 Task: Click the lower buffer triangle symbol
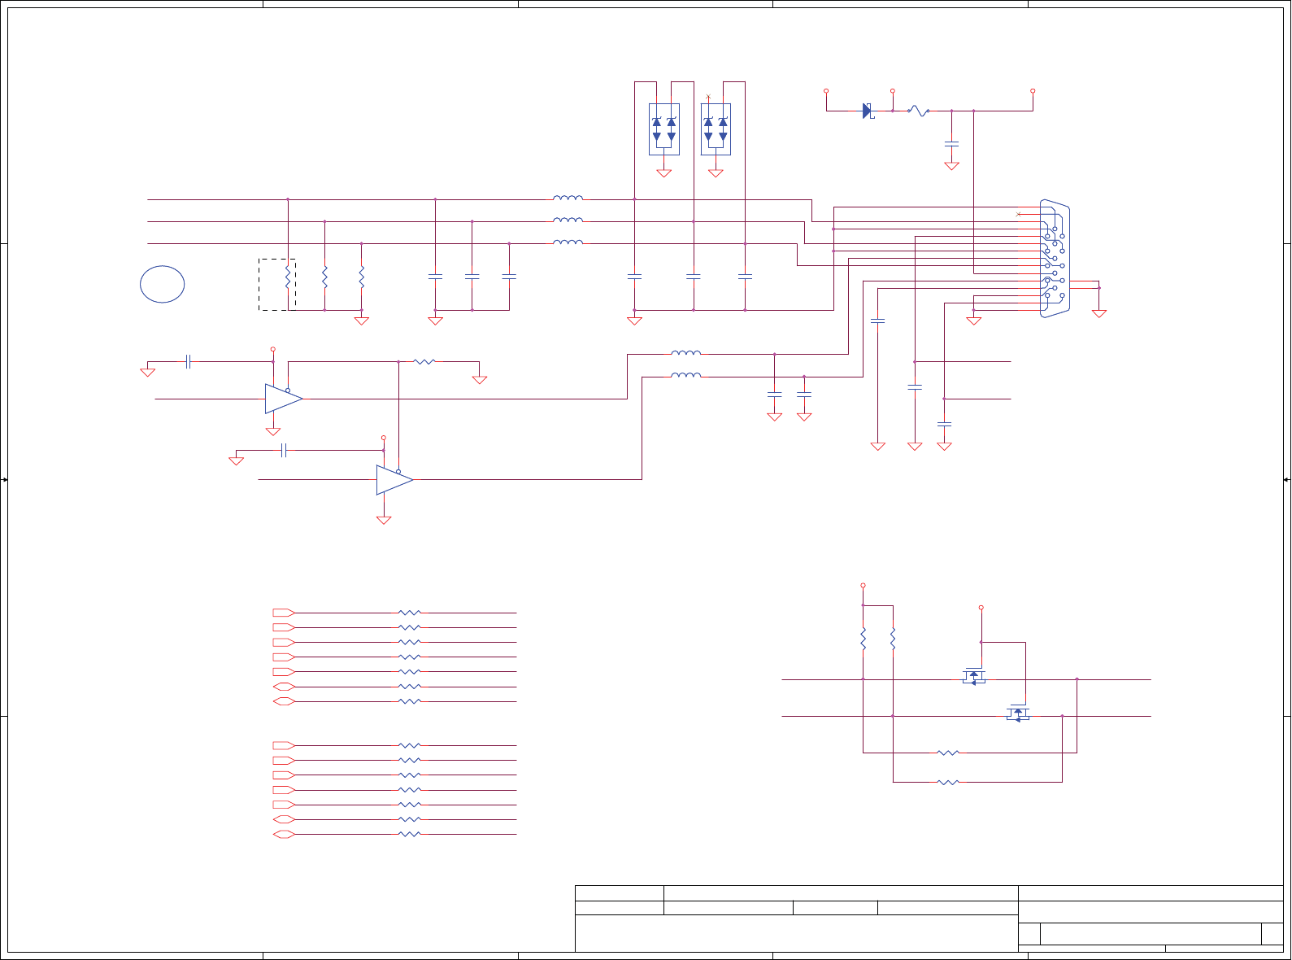point(394,480)
